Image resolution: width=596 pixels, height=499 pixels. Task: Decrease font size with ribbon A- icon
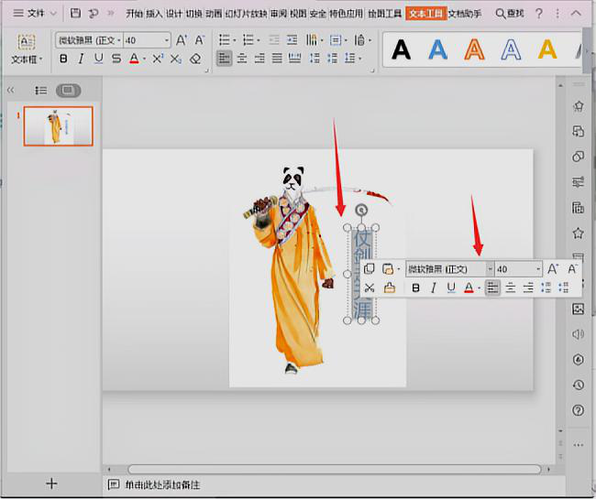[200, 40]
